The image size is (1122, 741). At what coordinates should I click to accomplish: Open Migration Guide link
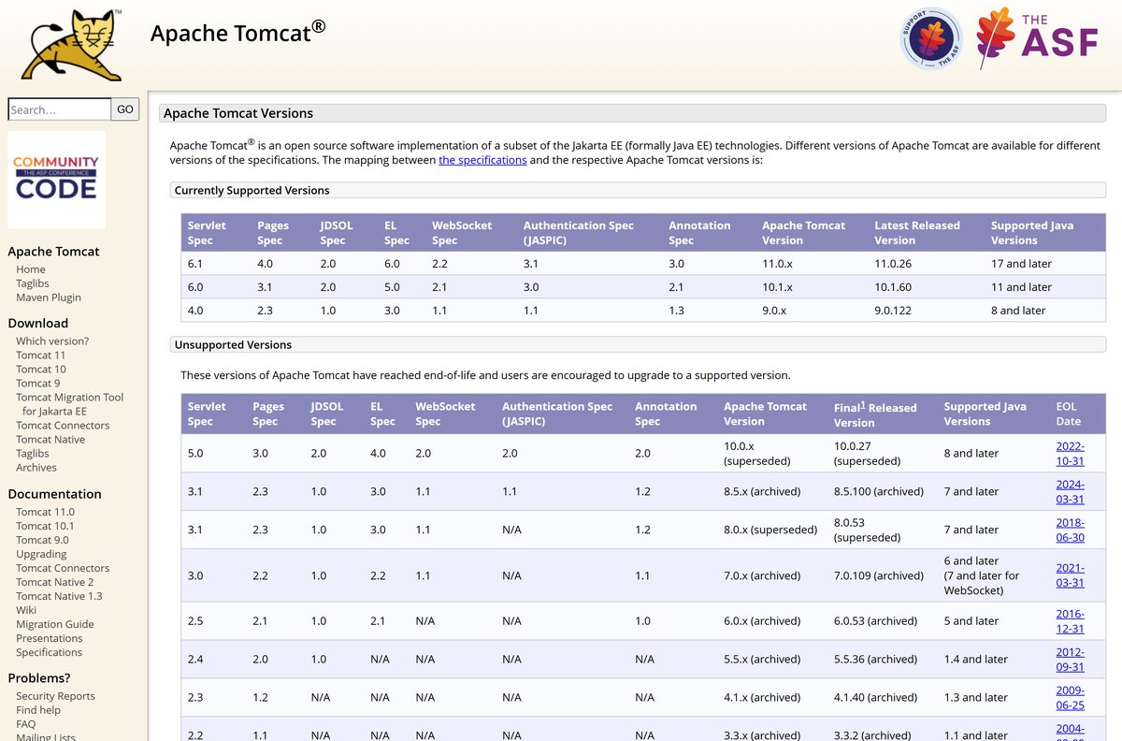(x=55, y=624)
